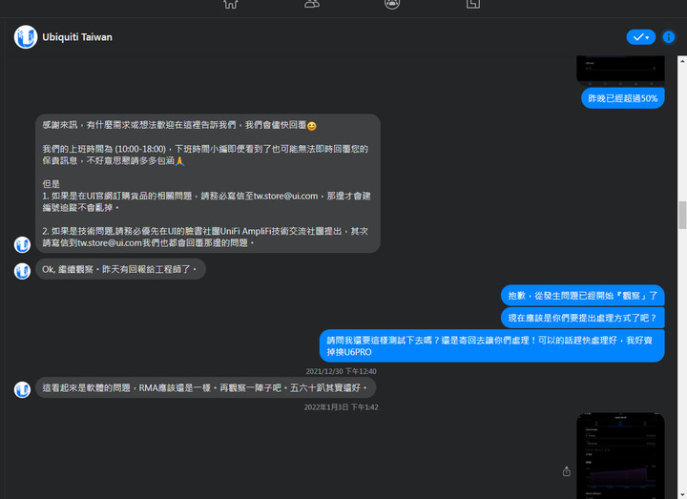Image resolution: width=687 pixels, height=499 pixels.
Task: Click message '昨晚已經超過50%'
Action: pos(622,98)
